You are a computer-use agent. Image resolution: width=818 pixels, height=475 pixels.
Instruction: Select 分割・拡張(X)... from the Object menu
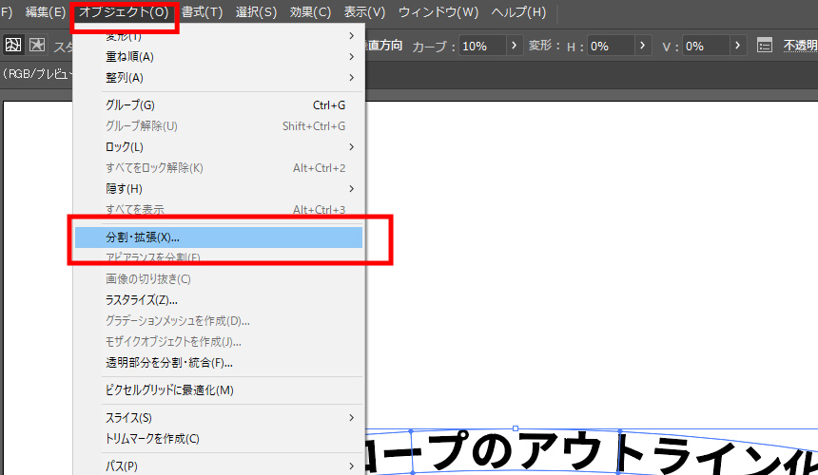pos(143,237)
